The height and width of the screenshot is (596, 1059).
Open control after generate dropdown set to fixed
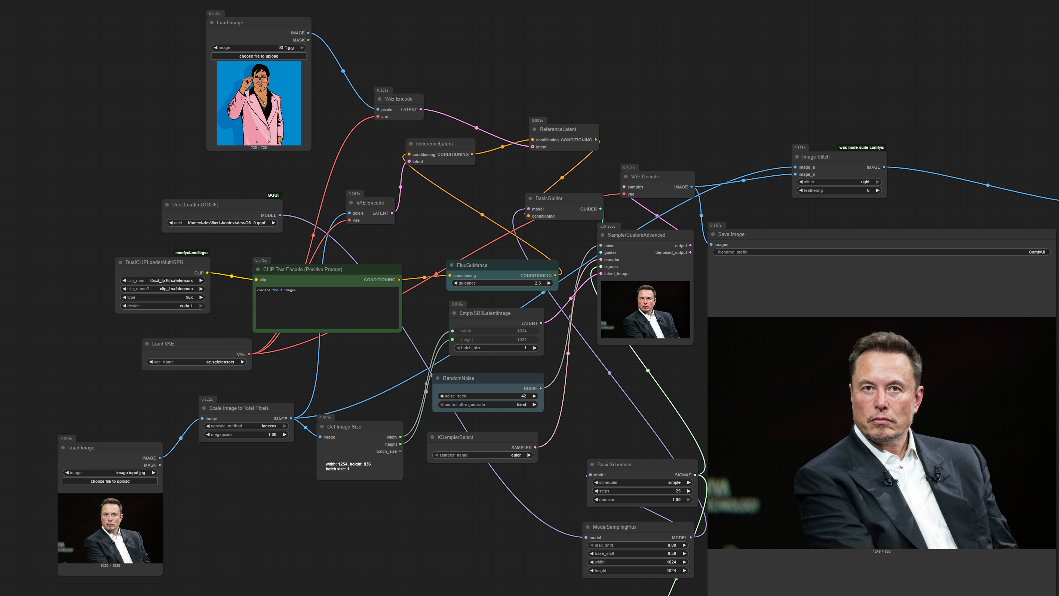pos(488,405)
